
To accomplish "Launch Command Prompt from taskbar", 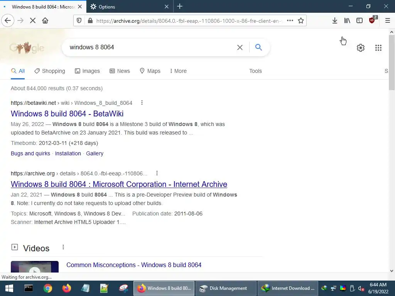I will [x=28, y=288].
